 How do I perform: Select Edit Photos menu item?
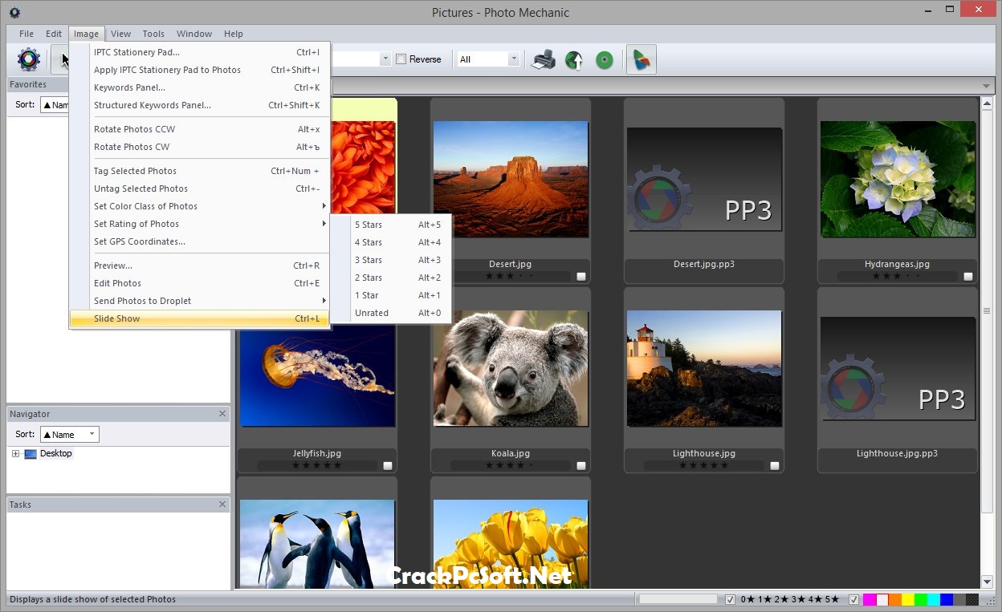click(x=199, y=283)
